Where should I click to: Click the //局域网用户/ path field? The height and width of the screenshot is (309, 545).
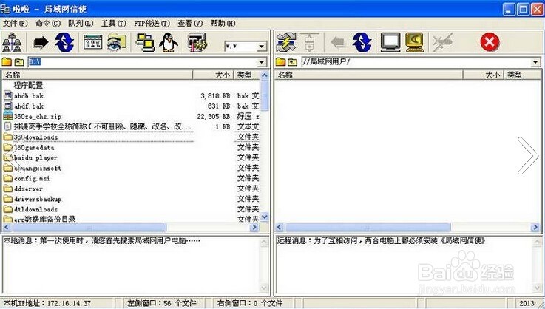(x=416, y=62)
